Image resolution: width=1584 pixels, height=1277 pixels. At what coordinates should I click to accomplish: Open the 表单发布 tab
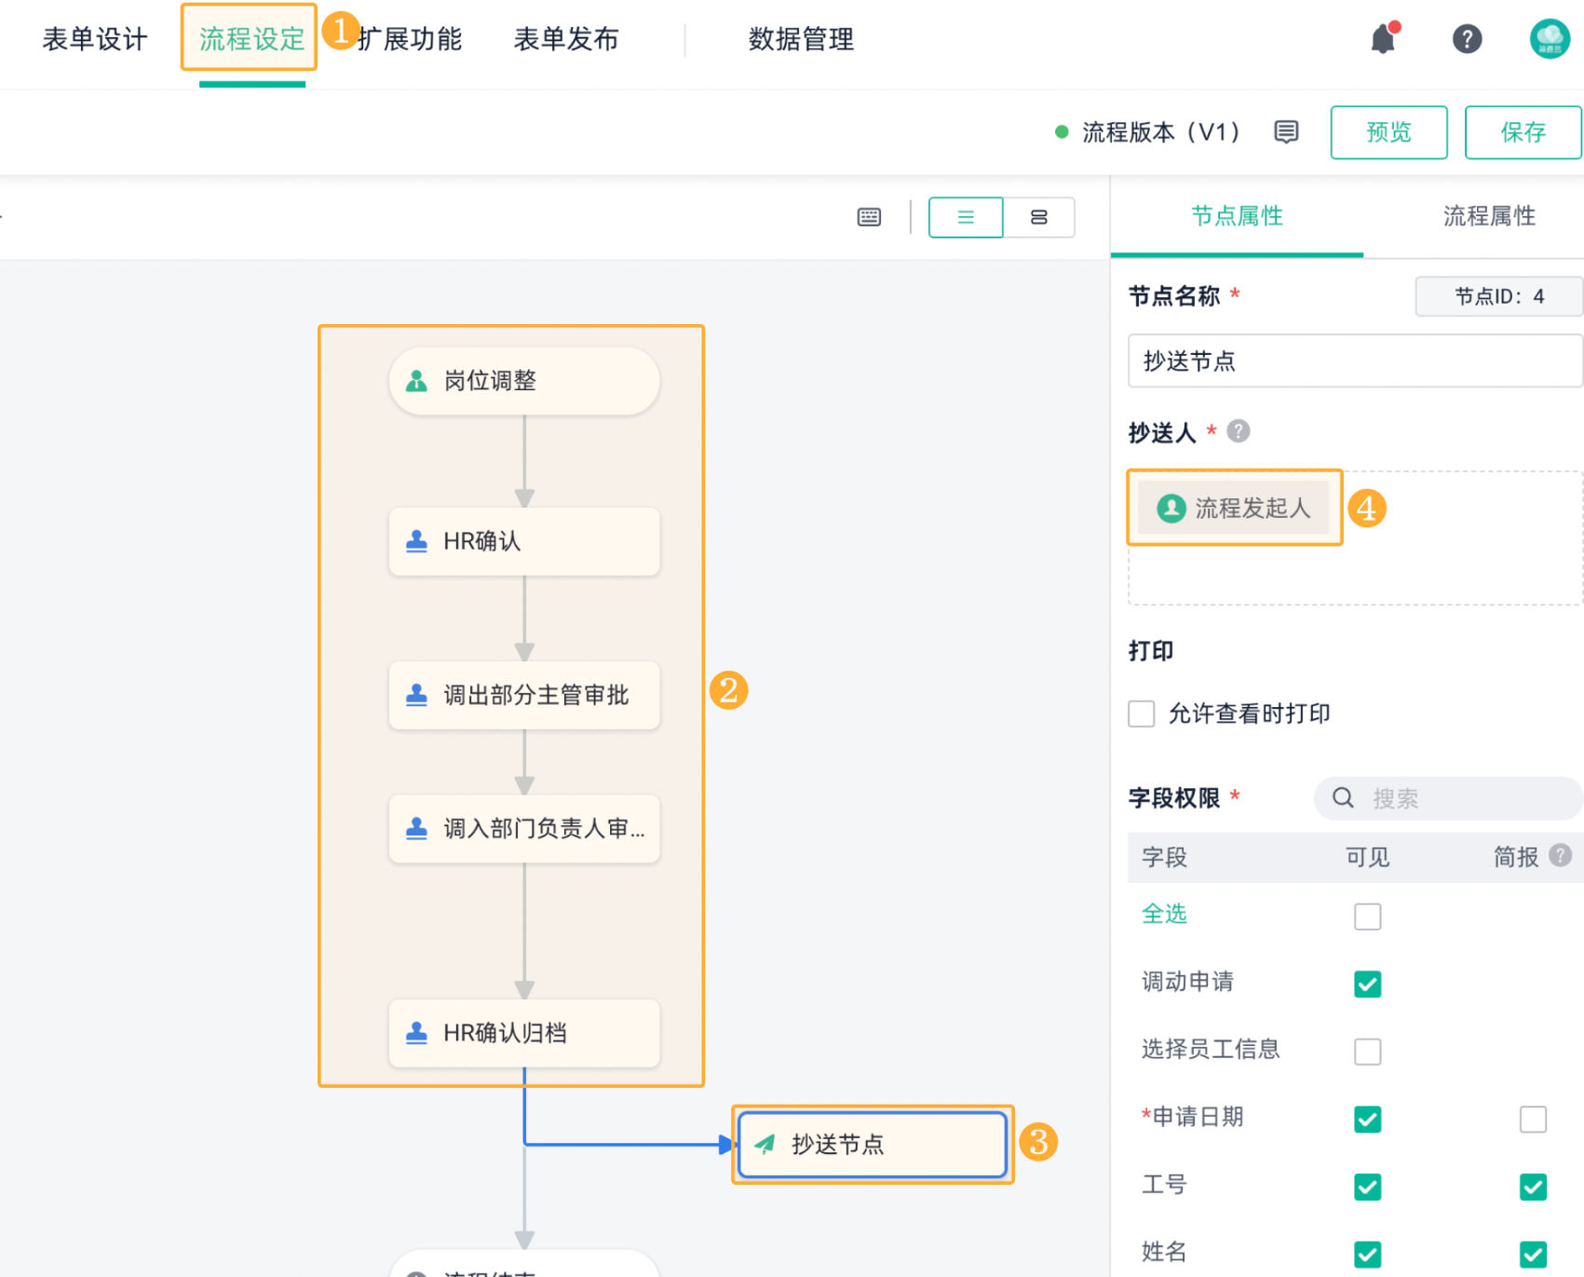click(566, 39)
